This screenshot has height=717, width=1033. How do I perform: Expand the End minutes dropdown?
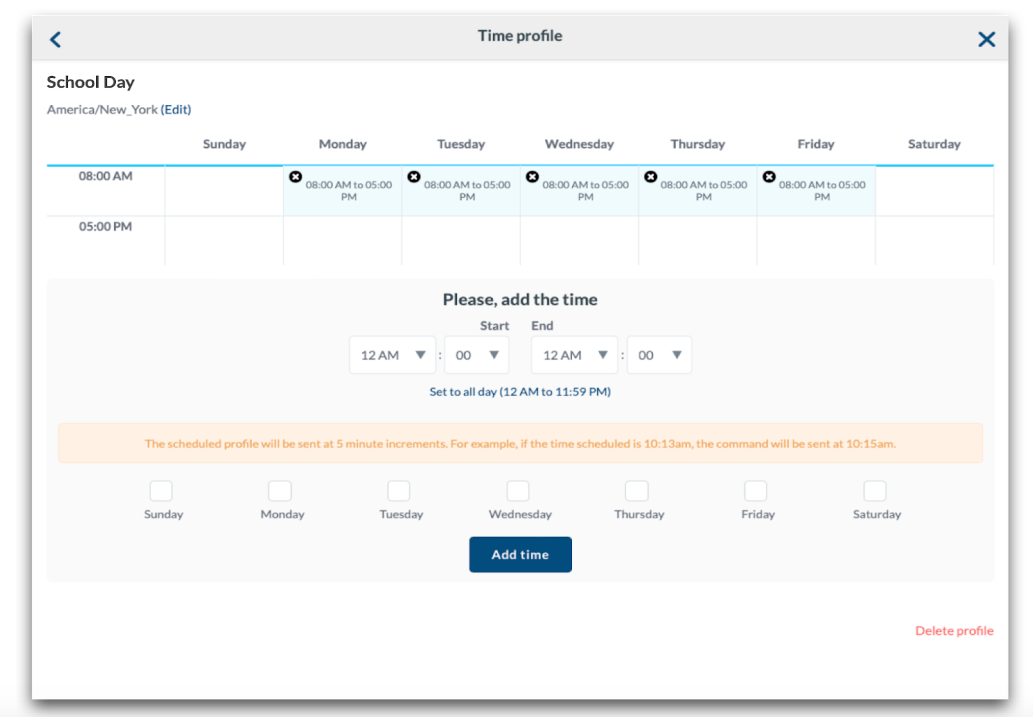coord(659,355)
